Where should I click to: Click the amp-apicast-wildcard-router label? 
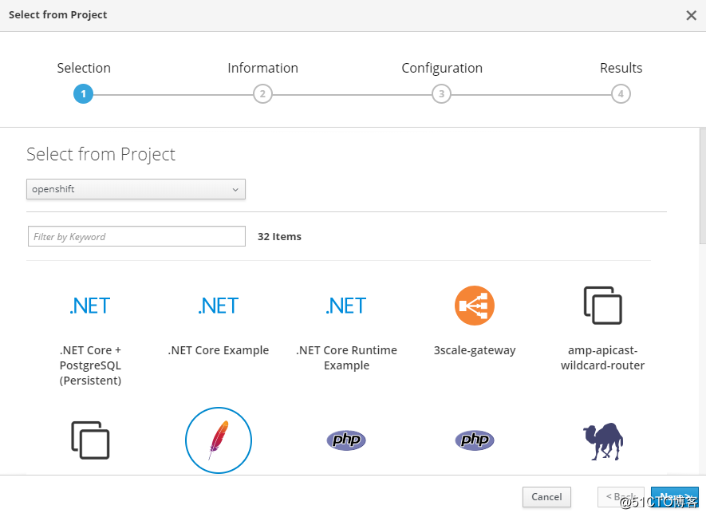click(x=603, y=357)
